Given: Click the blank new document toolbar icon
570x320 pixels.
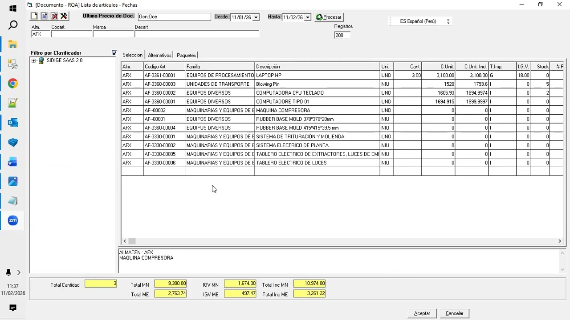Looking at the screenshot, I should pyautogui.click(x=34, y=16).
